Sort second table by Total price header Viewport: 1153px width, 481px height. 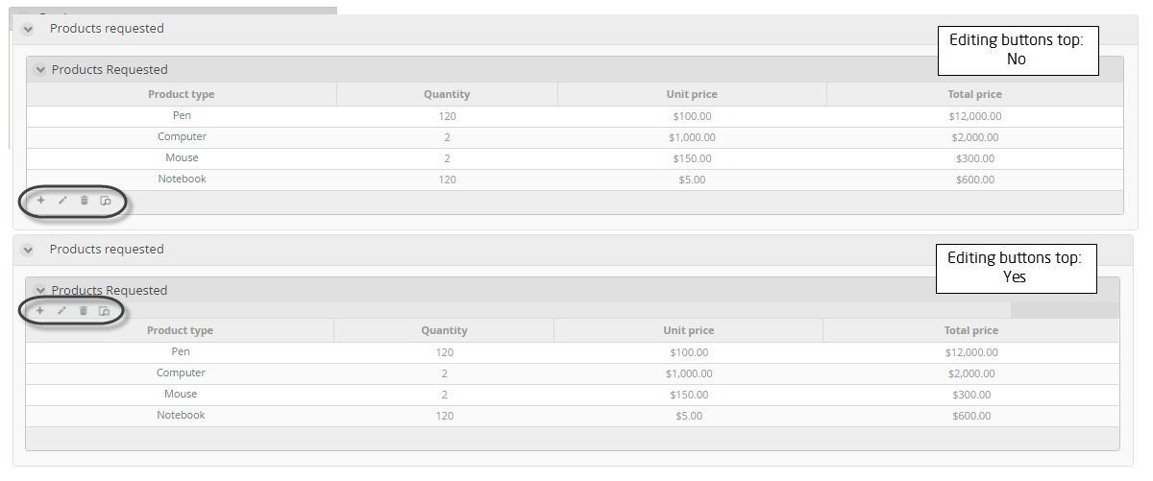pos(972,330)
